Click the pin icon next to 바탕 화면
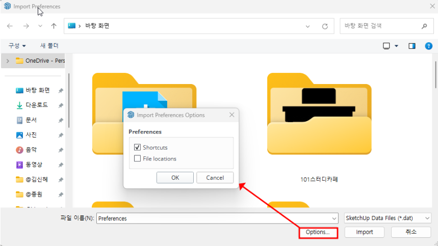The image size is (438, 246). pyautogui.click(x=61, y=90)
